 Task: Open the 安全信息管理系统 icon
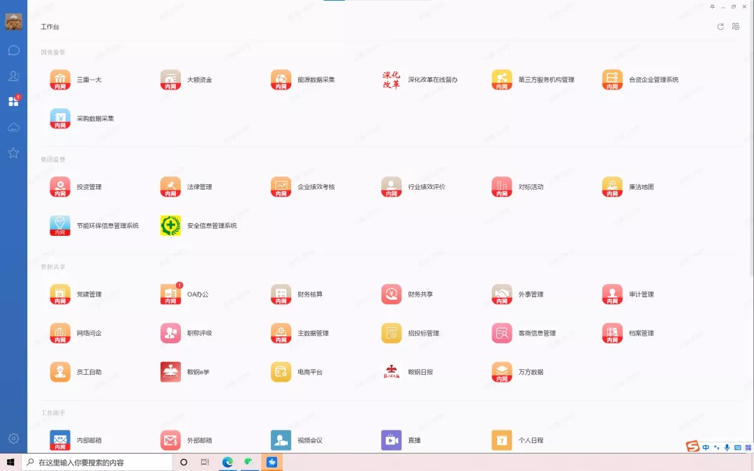coord(170,226)
